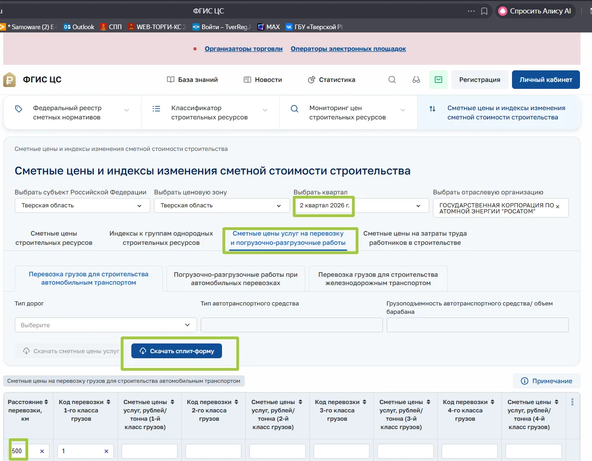The width and height of the screenshot is (592, 461).
Task: Clear the Расстояние filter value 500
Action: (42, 451)
